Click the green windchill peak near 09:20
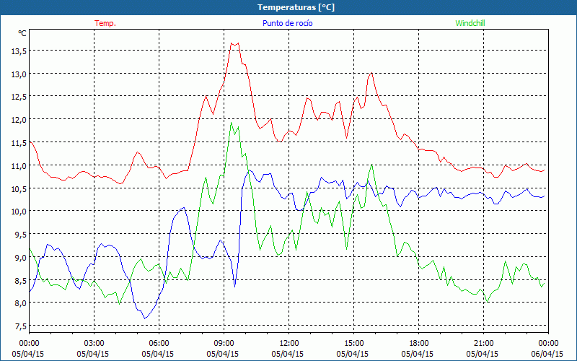Image resolution: width=577 pixels, height=361 pixels. [231, 123]
